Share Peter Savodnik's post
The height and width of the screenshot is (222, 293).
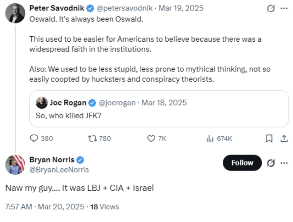point(283,138)
